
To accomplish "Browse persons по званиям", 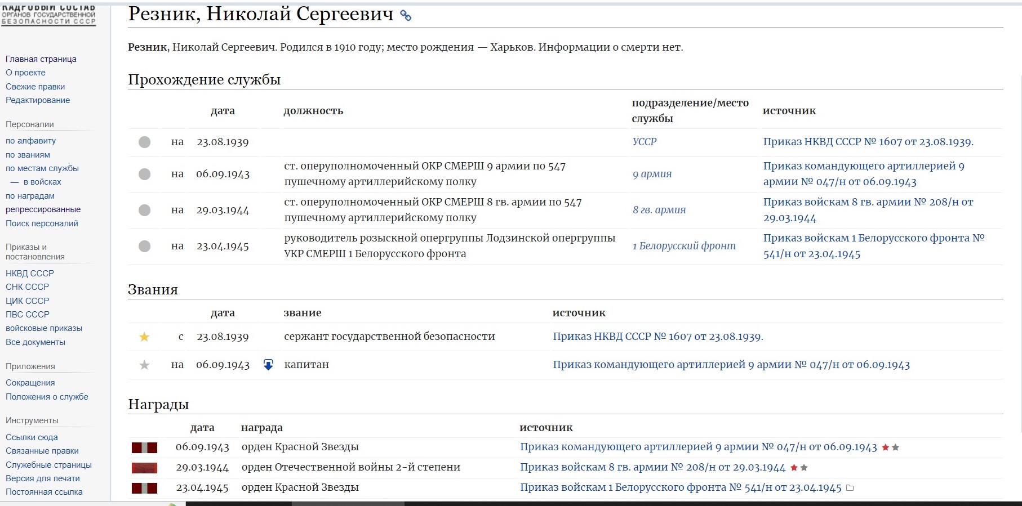I will 28,155.
